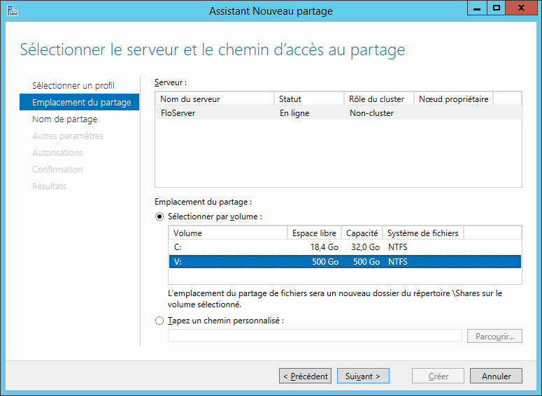The height and width of the screenshot is (396, 542).
Task: Click the wizard icon in title bar
Action: [12, 10]
